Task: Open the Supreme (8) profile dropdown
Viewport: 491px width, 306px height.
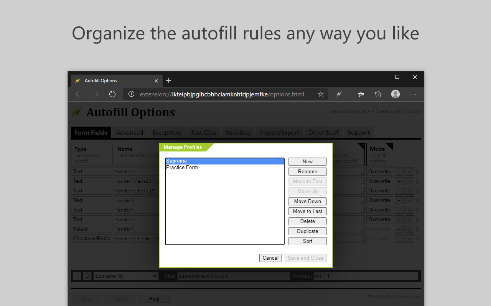Action: (x=125, y=275)
